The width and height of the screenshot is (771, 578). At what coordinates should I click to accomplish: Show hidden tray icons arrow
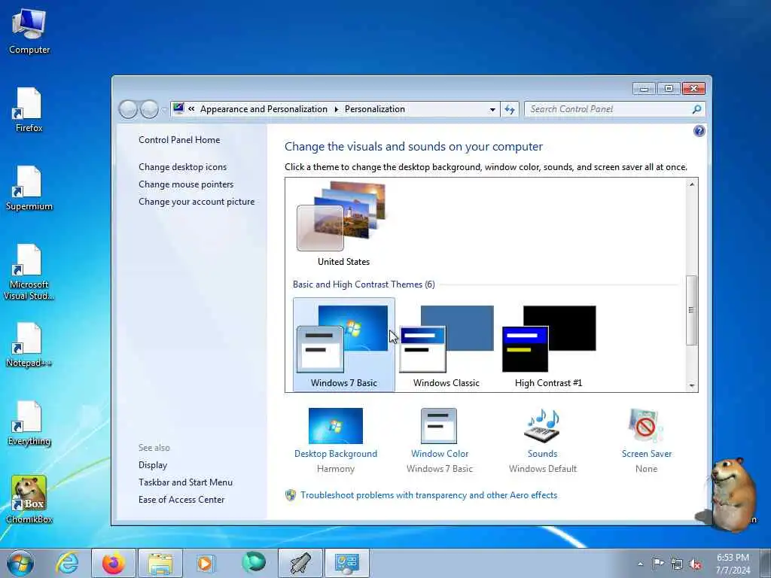pyautogui.click(x=640, y=564)
